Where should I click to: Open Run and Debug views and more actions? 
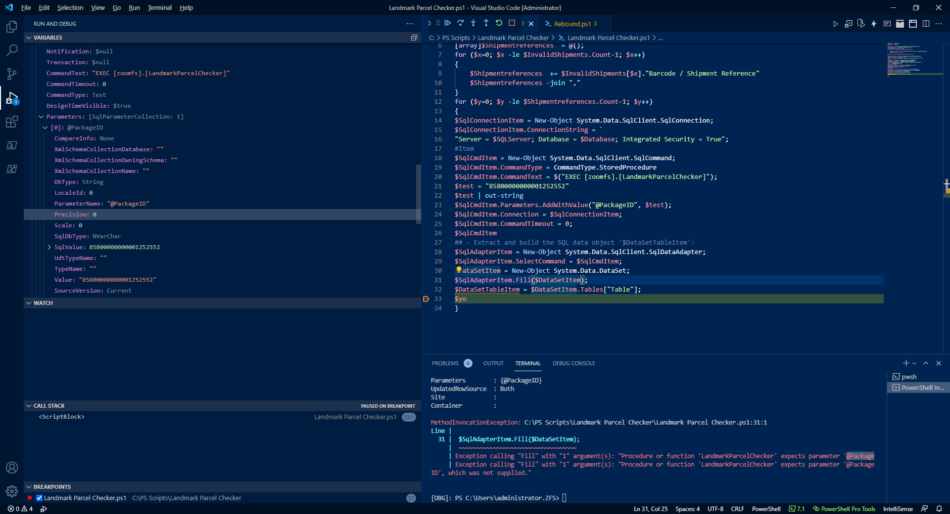click(x=410, y=24)
